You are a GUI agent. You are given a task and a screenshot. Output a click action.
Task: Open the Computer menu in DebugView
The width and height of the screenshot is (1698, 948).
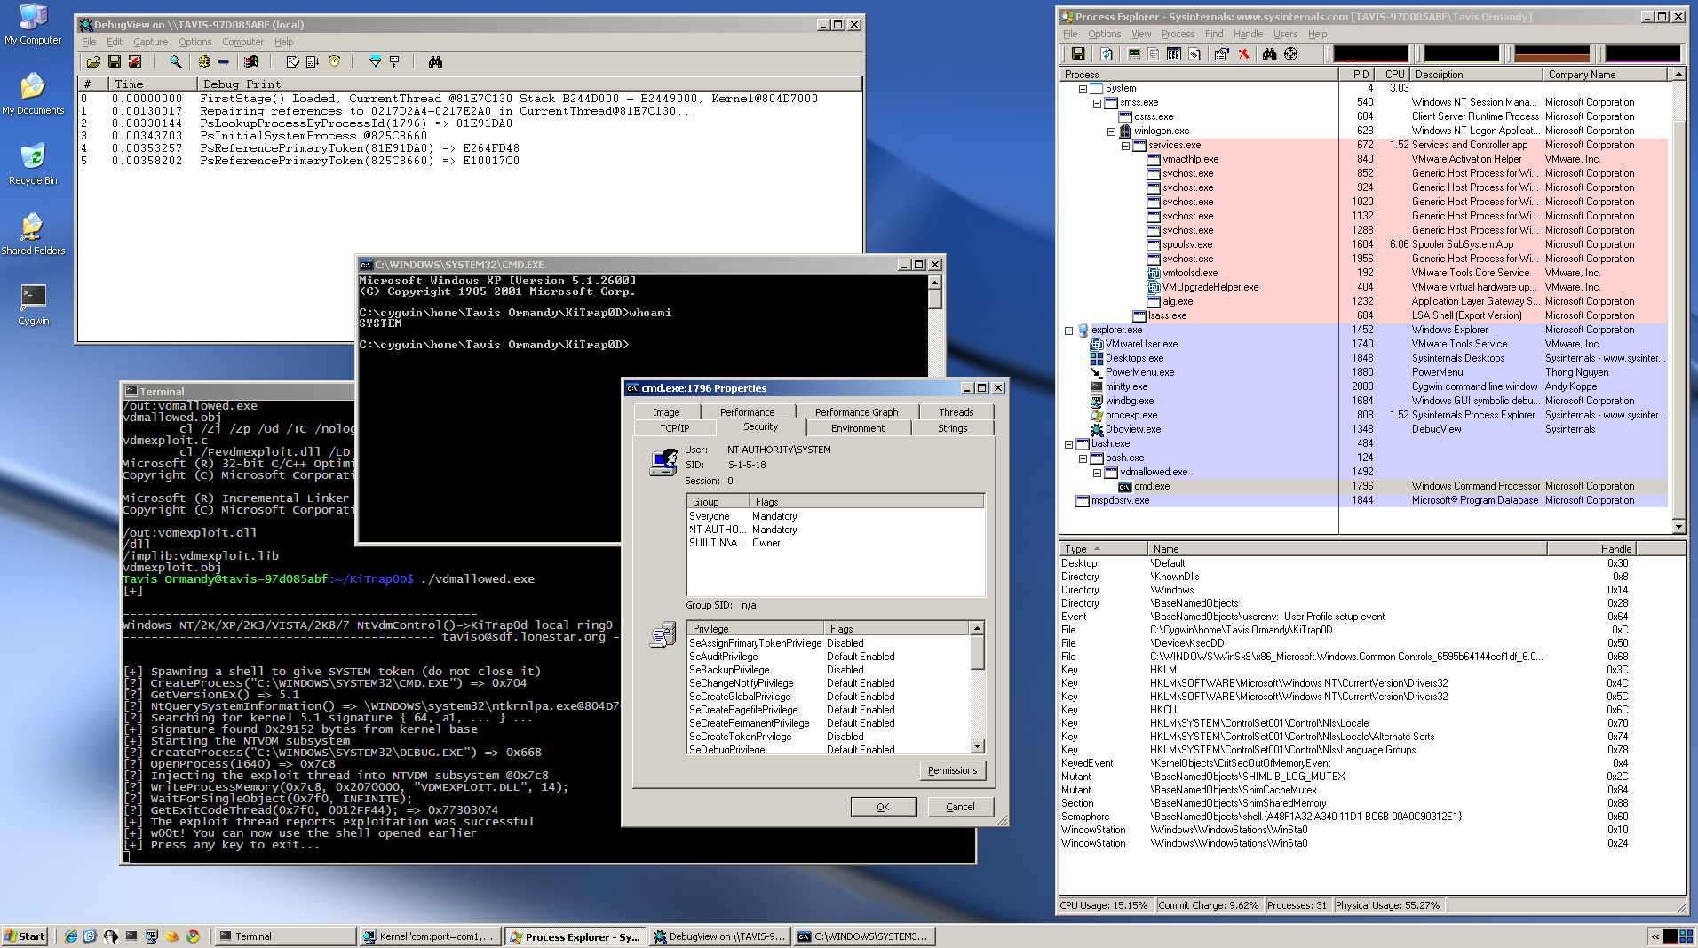[242, 42]
